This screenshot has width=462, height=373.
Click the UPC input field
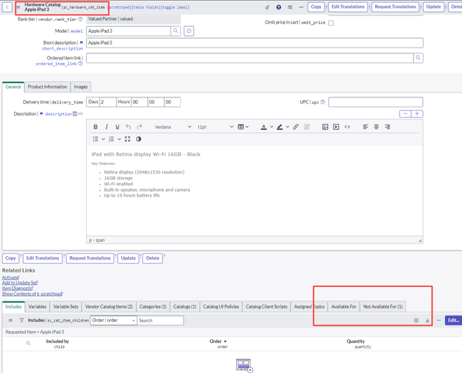376,102
